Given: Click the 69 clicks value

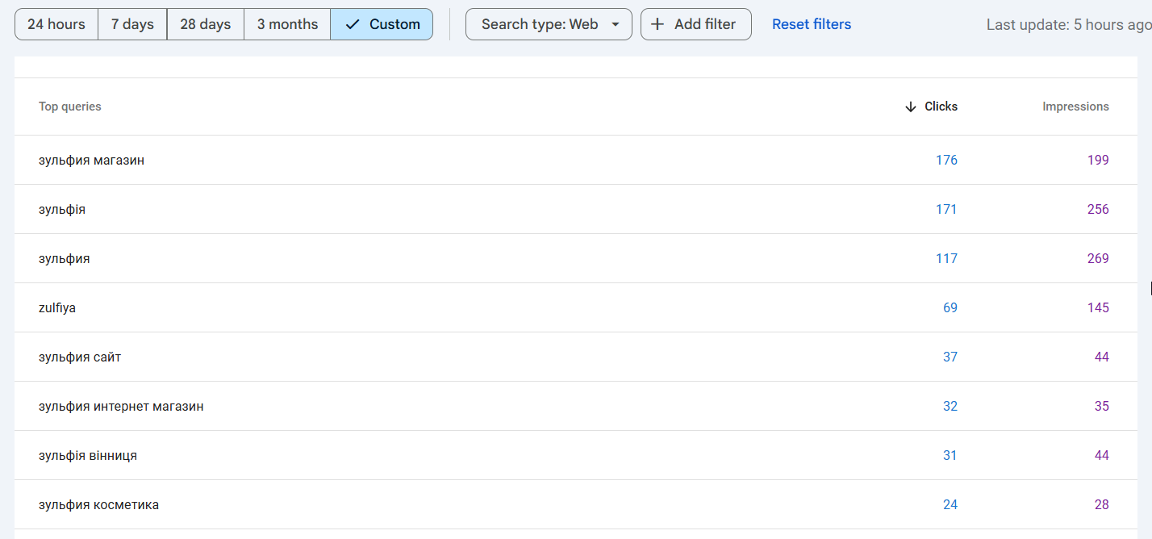Looking at the screenshot, I should (x=950, y=307).
